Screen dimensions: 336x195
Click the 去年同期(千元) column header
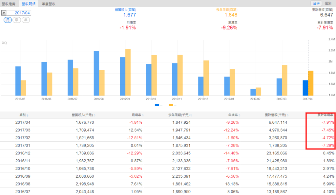(179, 115)
